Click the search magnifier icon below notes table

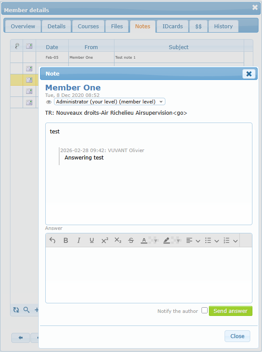coord(27,310)
